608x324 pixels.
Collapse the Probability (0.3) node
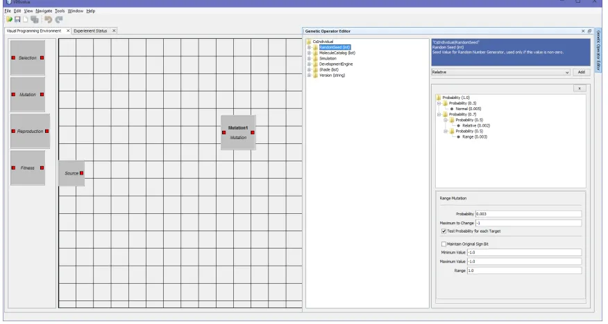click(439, 103)
